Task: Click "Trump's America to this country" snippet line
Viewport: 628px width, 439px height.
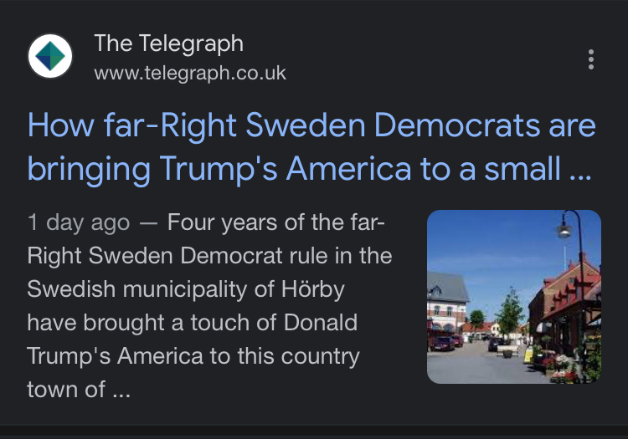Action: [193, 356]
